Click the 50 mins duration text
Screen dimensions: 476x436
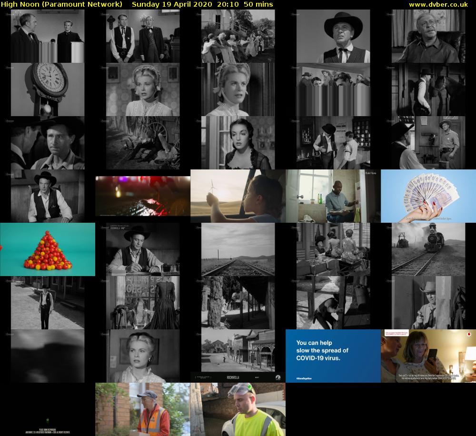click(258, 5)
